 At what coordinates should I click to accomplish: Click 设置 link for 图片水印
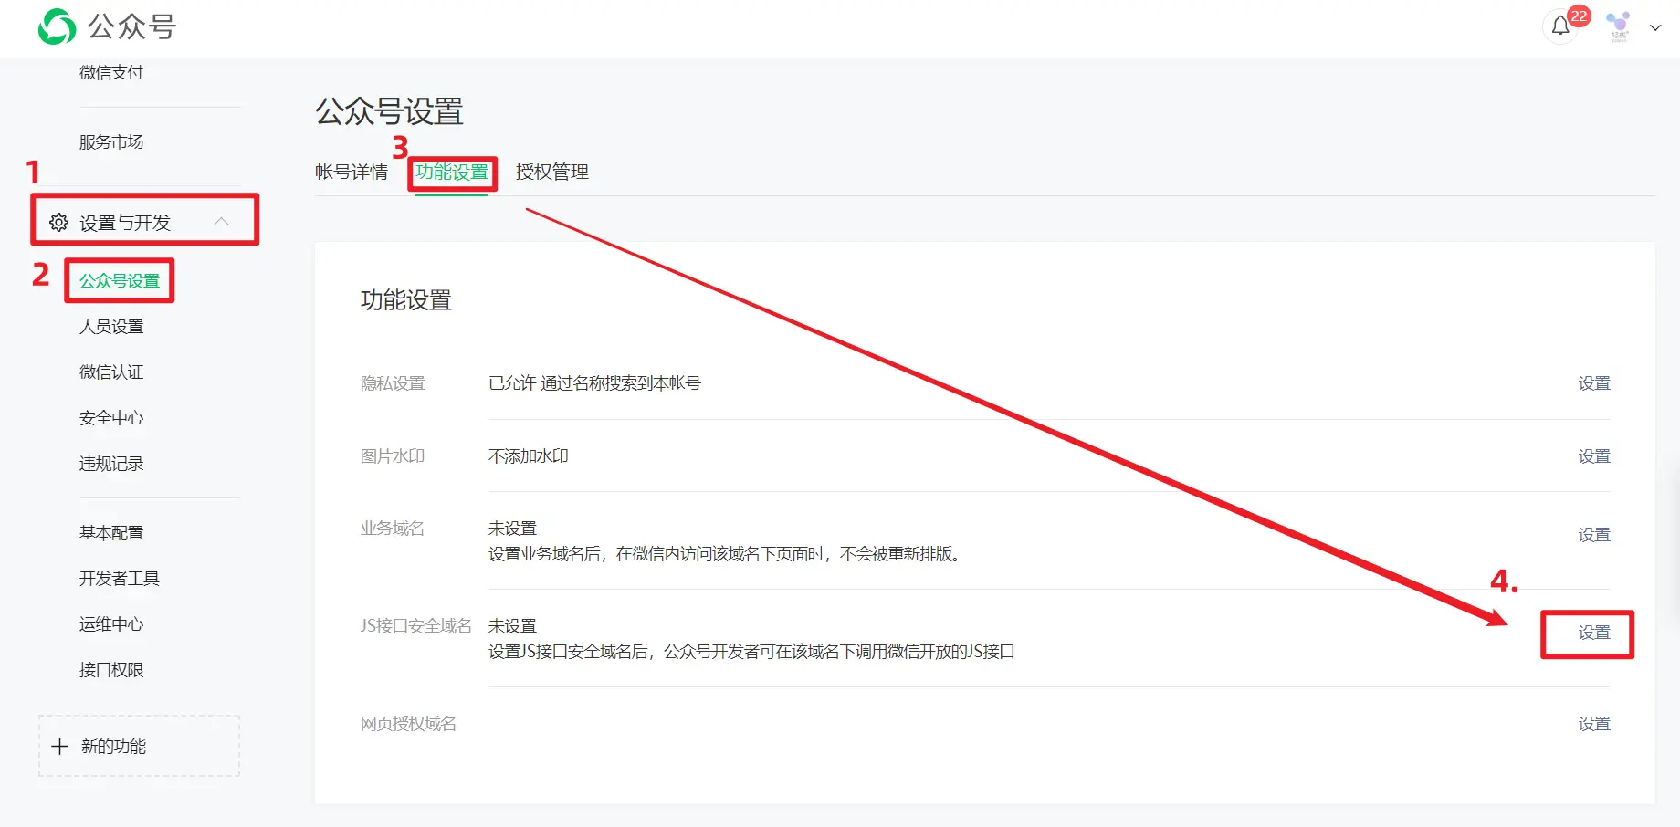pos(1594,456)
